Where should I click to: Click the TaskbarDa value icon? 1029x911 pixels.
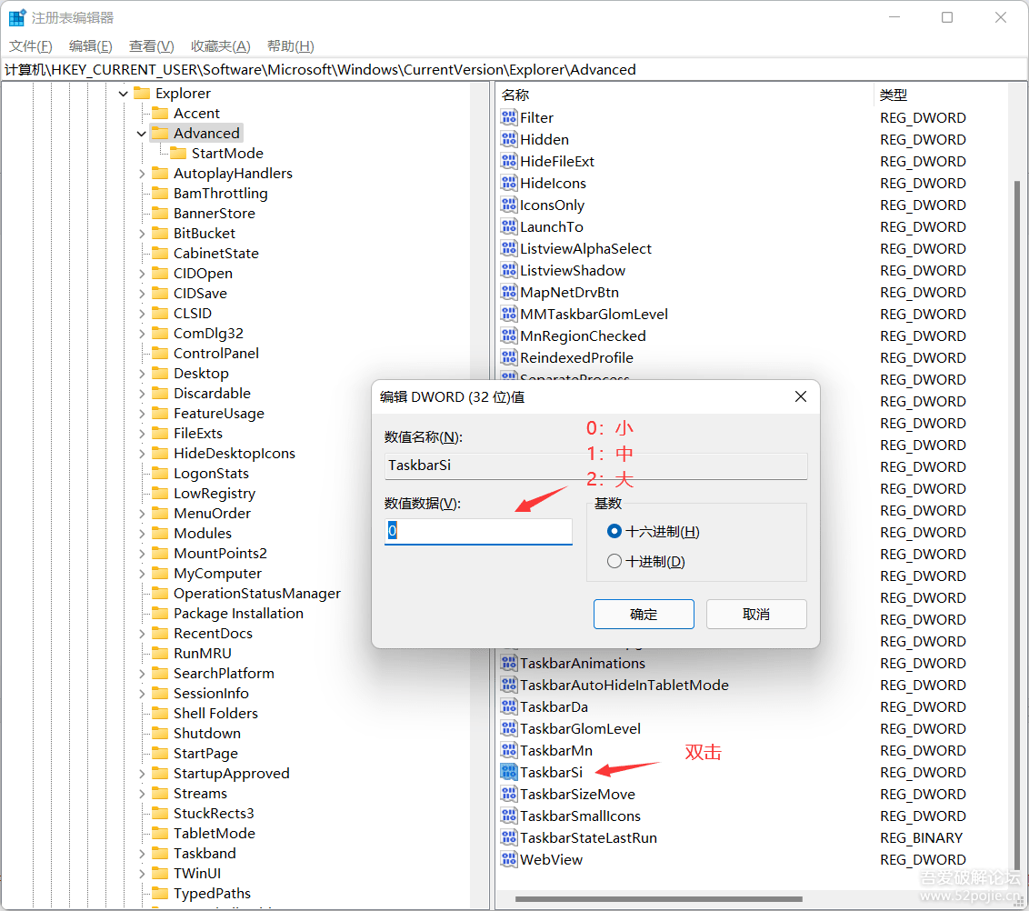pyautogui.click(x=509, y=706)
